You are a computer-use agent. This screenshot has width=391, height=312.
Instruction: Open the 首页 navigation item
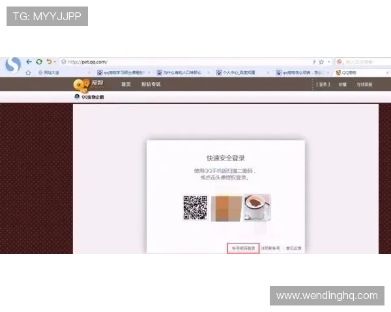point(126,84)
